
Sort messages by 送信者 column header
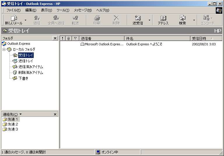point(101,38)
